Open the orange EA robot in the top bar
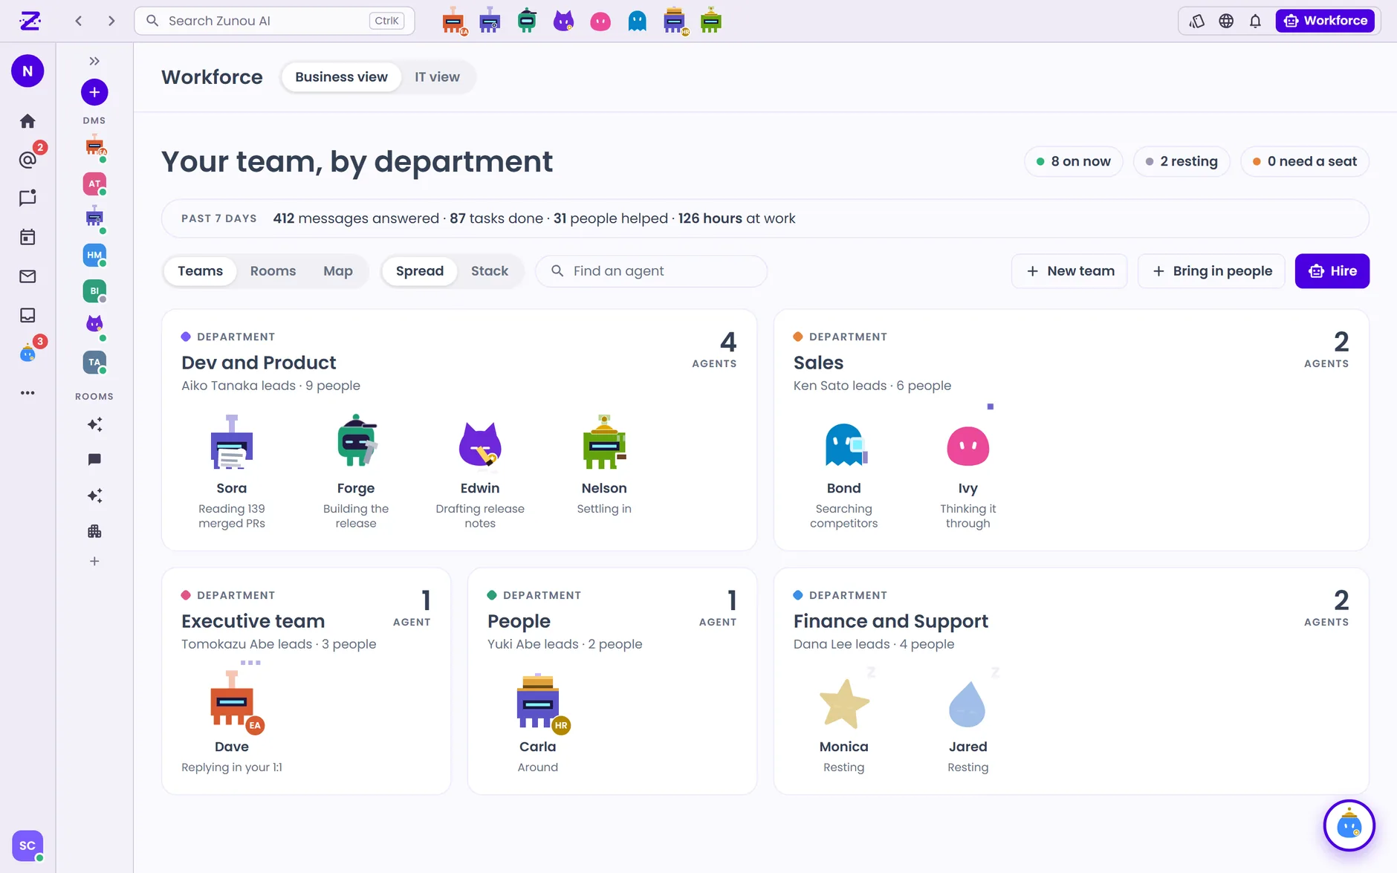This screenshot has width=1397, height=873. coord(453,22)
